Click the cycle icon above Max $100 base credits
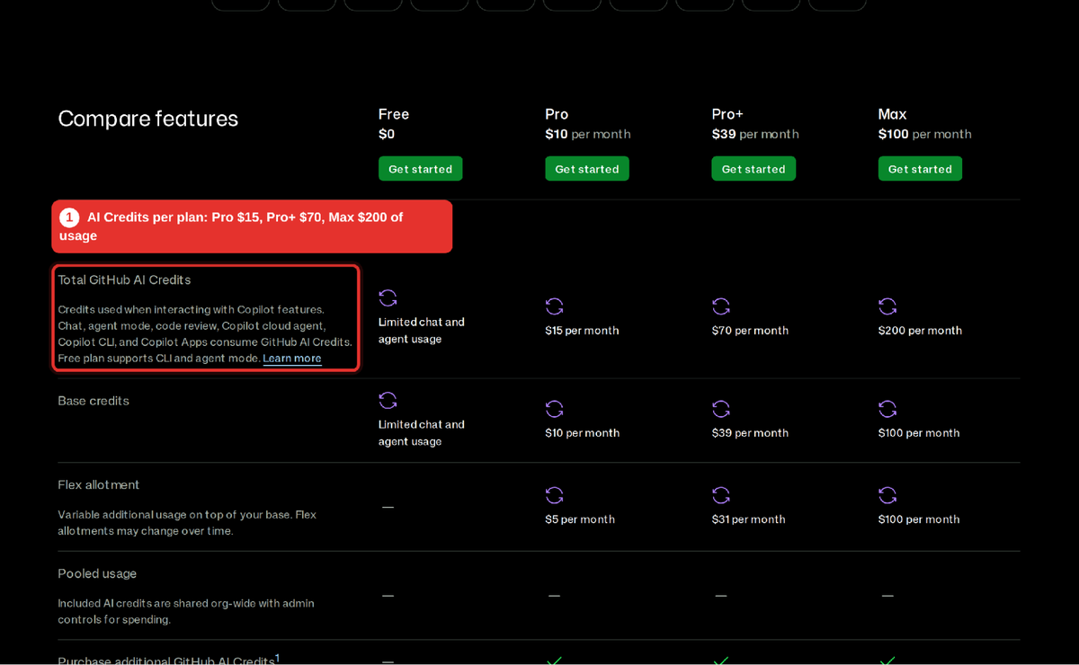1079x665 pixels. click(x=887, y=409)
